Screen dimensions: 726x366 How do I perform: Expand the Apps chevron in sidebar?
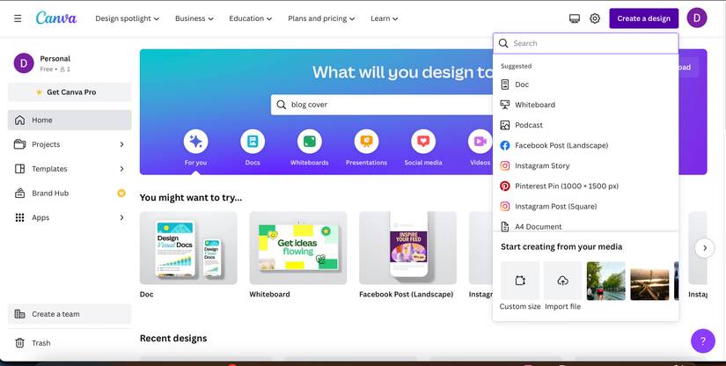121,217
